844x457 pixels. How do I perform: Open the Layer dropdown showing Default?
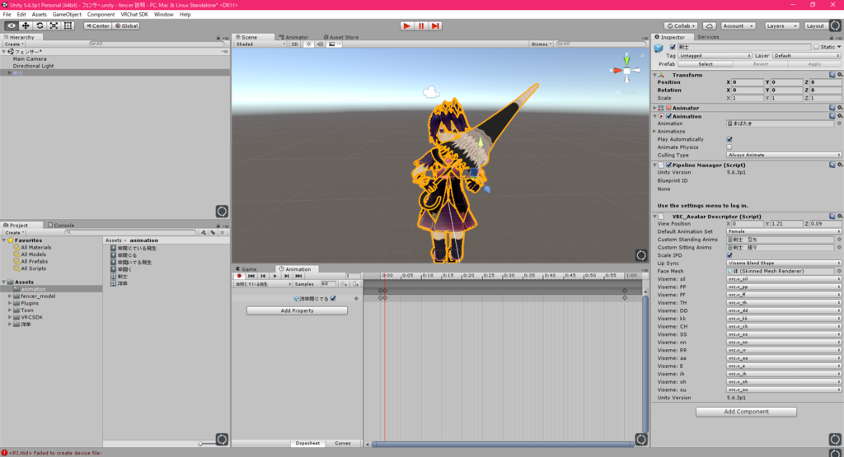(806, 55)
